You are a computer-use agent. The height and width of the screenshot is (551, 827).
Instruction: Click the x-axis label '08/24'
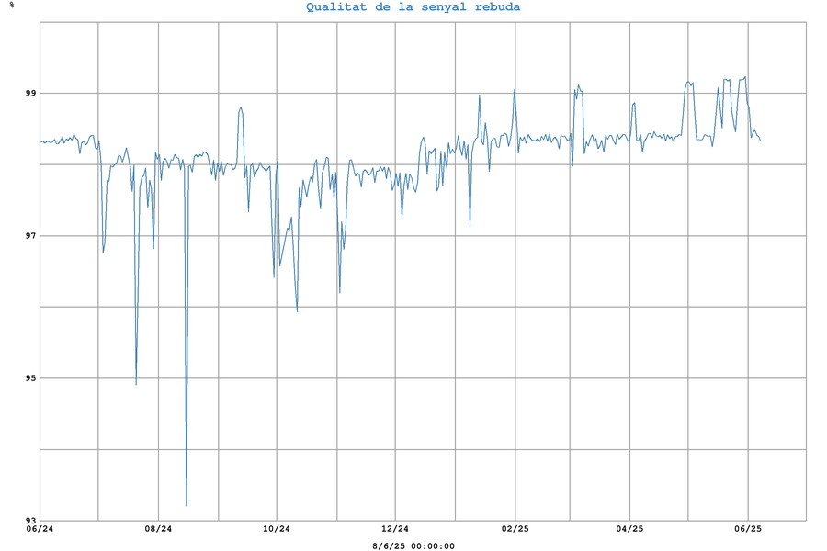[x=158, y=529]
